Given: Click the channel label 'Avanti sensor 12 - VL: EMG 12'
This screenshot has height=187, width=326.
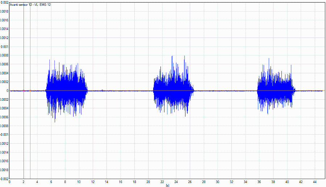Looking at the screenshot, I should coord(30,5).
